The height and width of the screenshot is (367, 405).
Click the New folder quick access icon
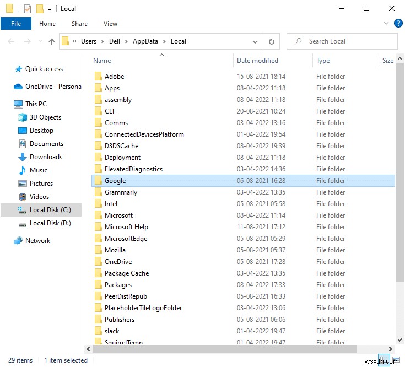(40, 9)
